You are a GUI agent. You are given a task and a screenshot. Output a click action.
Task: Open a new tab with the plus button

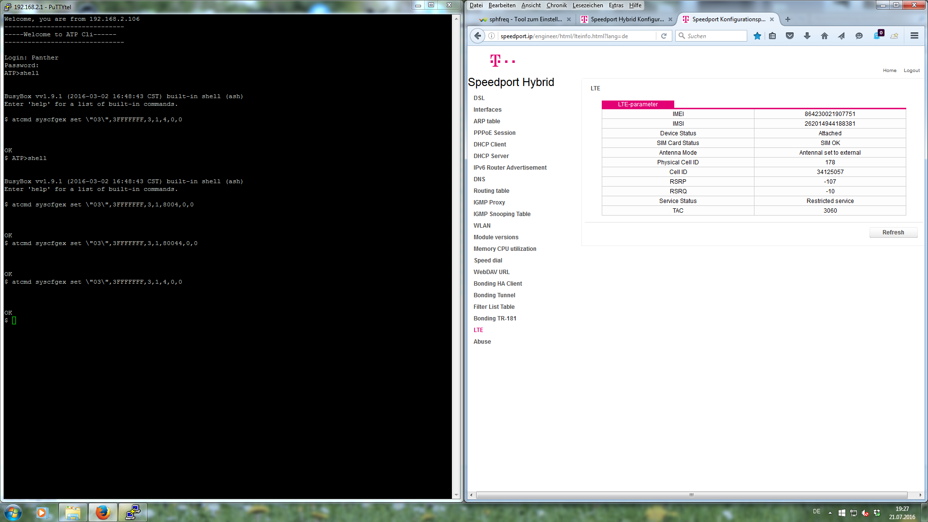[788, 19]
